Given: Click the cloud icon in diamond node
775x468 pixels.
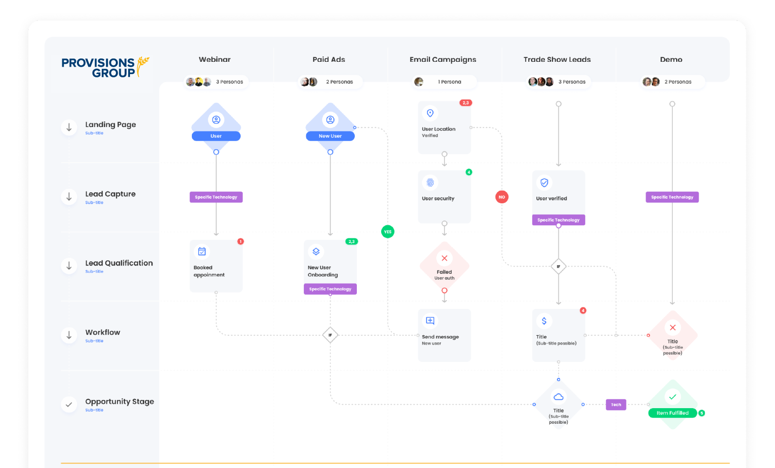Looking at the screenshot, I should pyautogui.click(x=558, y=397).
